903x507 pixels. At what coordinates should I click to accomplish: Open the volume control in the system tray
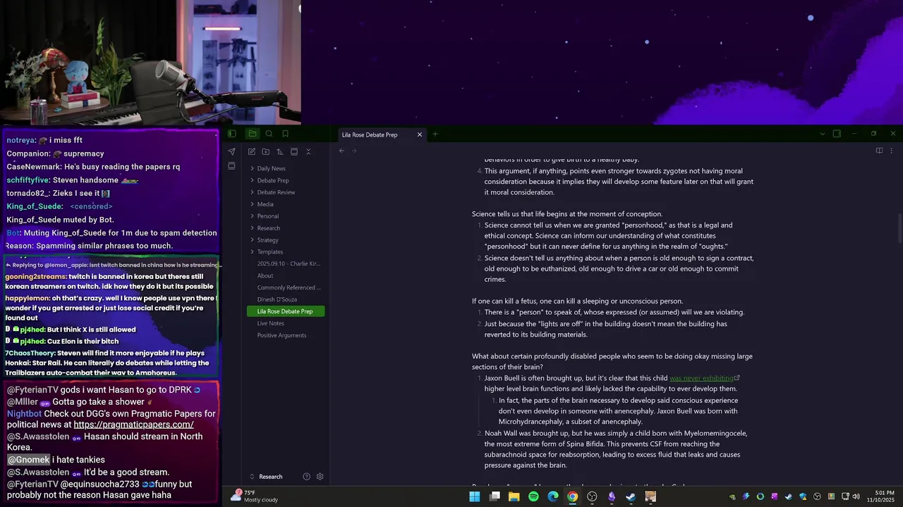pos(856,496)
